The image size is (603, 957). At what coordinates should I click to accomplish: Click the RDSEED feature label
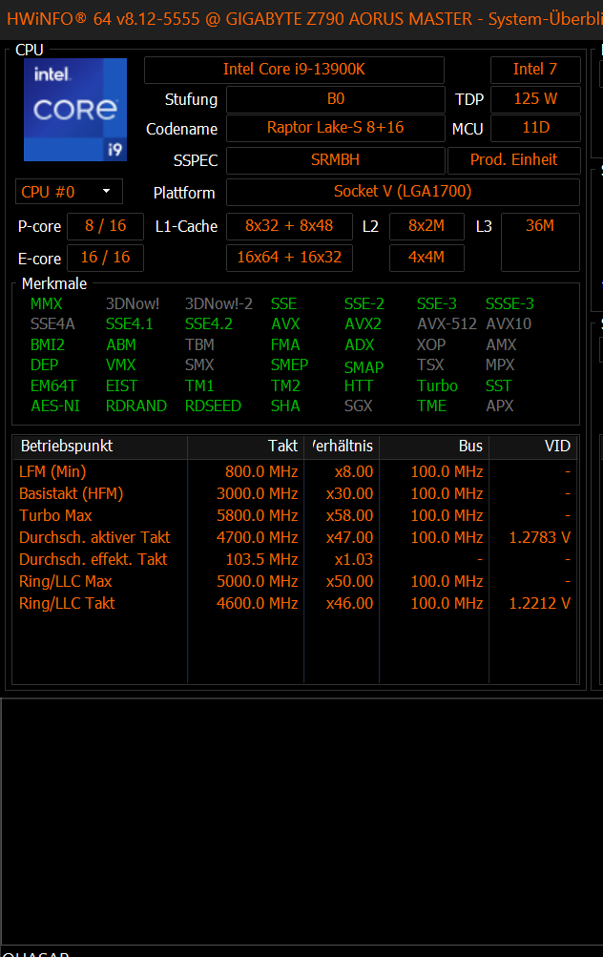coord(213,406)
